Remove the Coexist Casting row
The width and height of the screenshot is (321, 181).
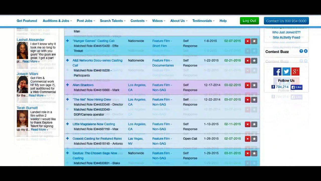tap(248, 139)
